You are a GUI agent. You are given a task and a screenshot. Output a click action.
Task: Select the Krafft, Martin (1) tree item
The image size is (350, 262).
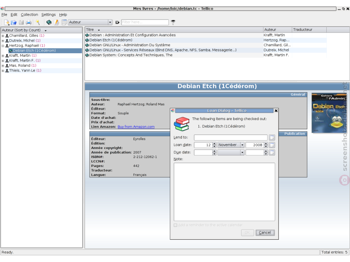23,55
